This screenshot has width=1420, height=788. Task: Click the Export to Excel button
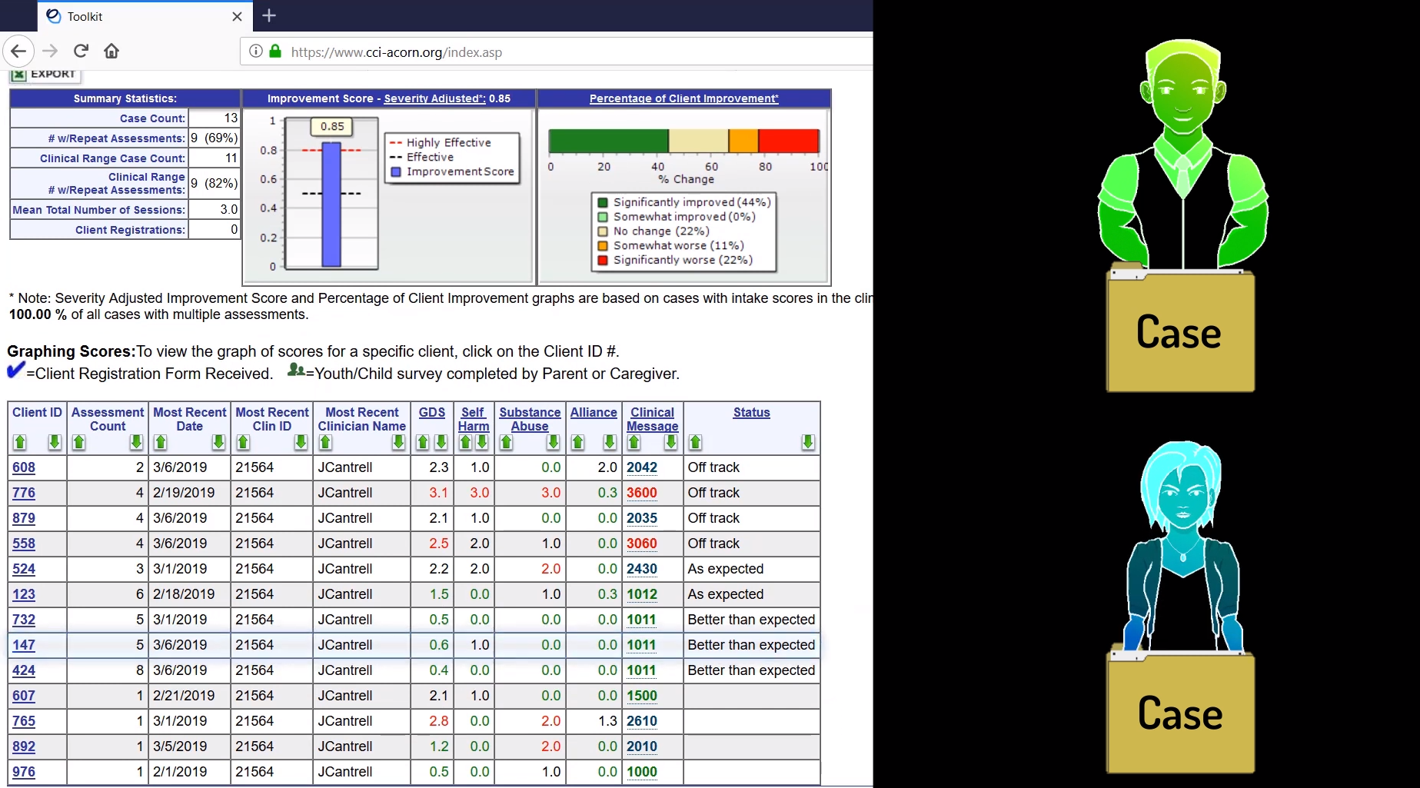point(45,75)
